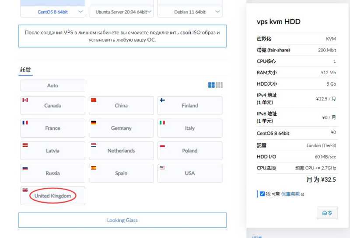Click the '¥12.5 / 月' IPv4 price
Viewport: 350px width, 238px height.
click(326, 99)
